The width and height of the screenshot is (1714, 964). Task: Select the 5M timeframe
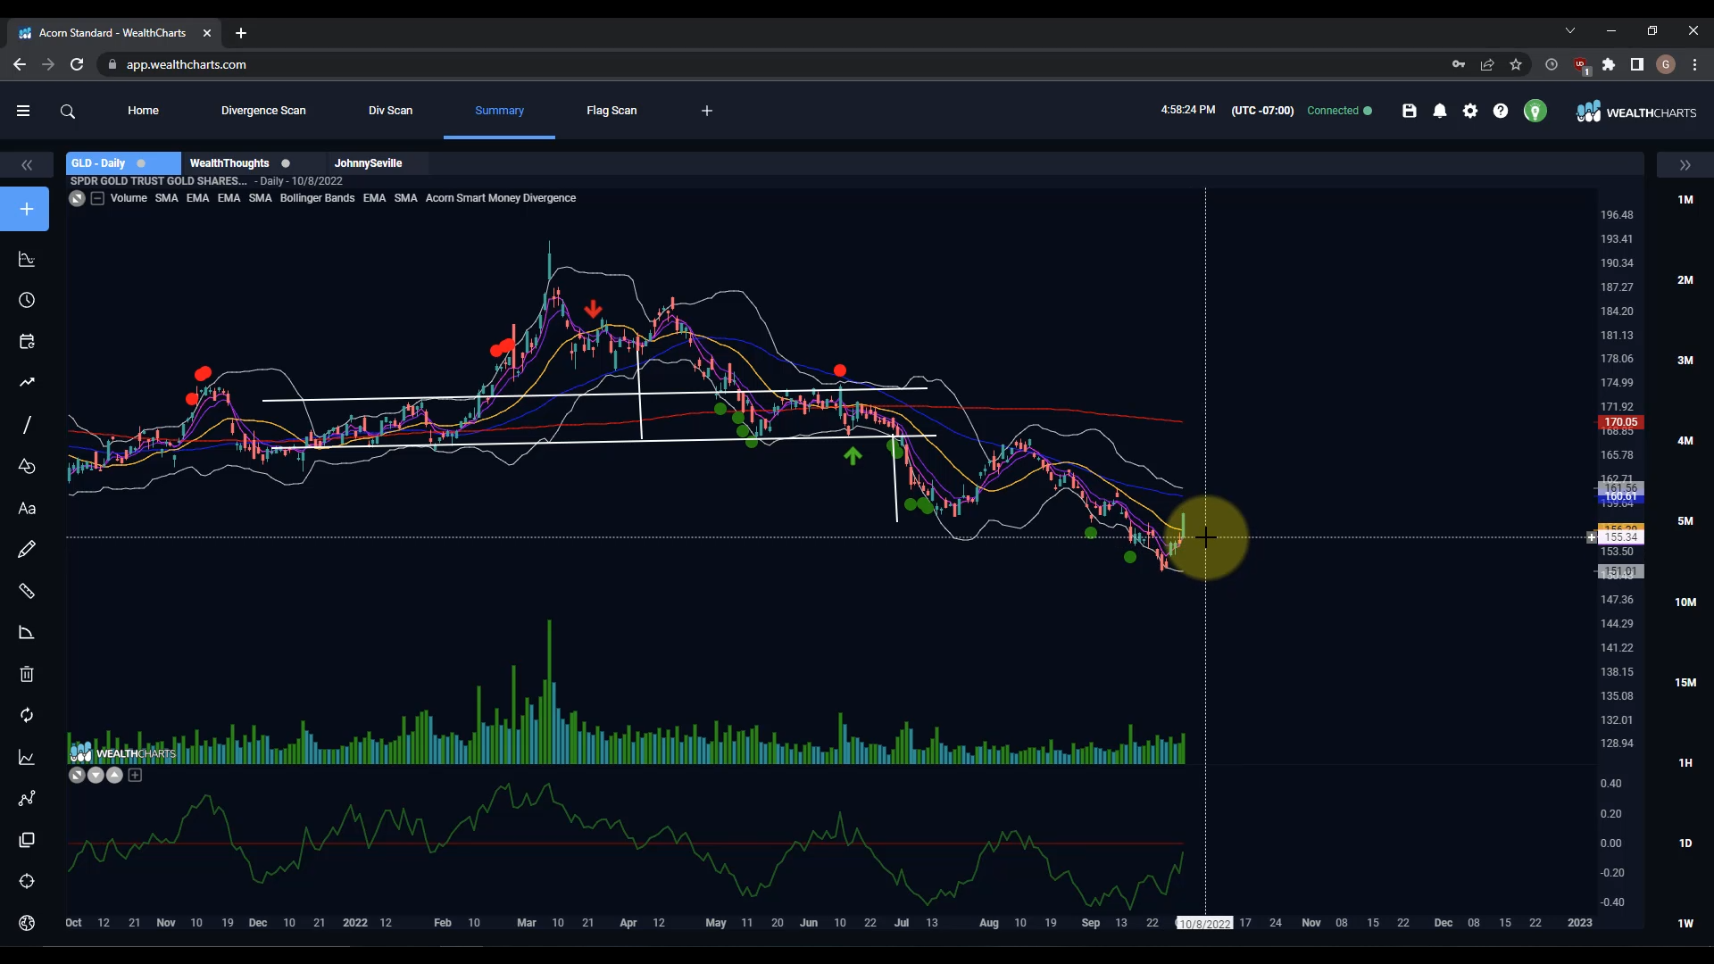(1685, 521)
